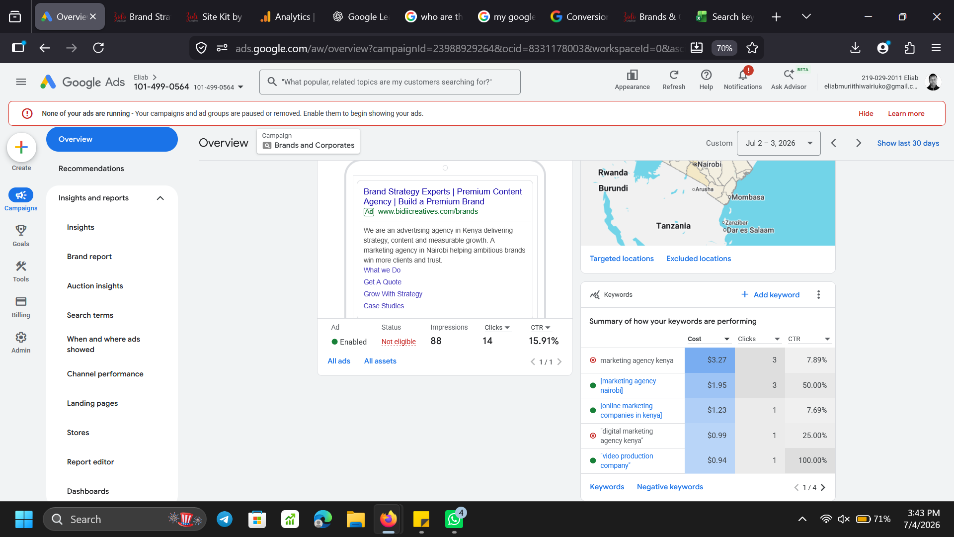
Task: Reload the page with browser reload button
Action: 98,48
